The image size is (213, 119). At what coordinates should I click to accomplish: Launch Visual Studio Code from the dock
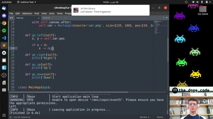[x=4, y=38]
